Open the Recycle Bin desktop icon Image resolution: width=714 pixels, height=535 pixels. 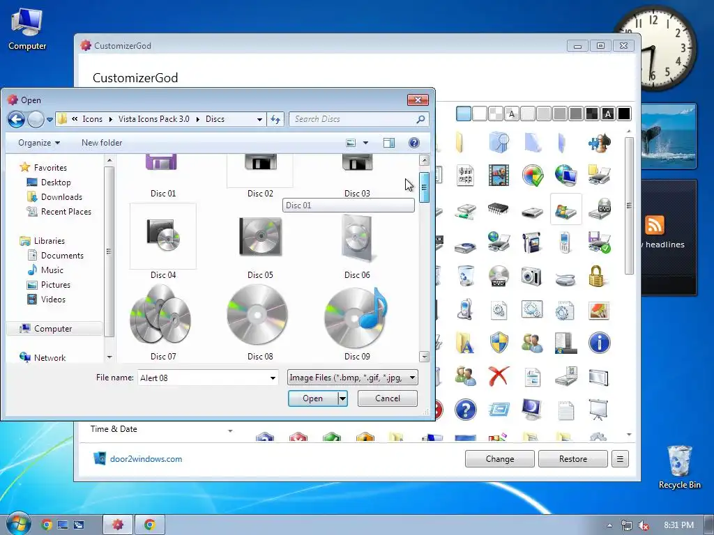pos(679,467)
